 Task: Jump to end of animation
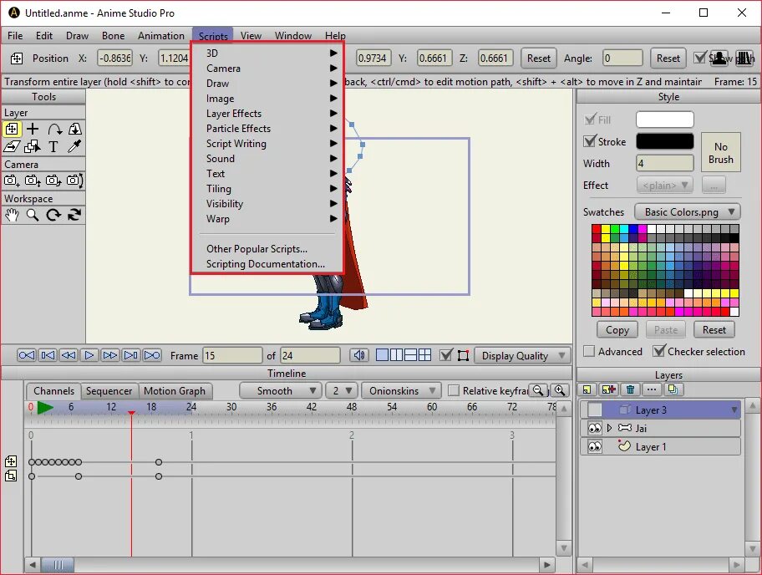152,355
